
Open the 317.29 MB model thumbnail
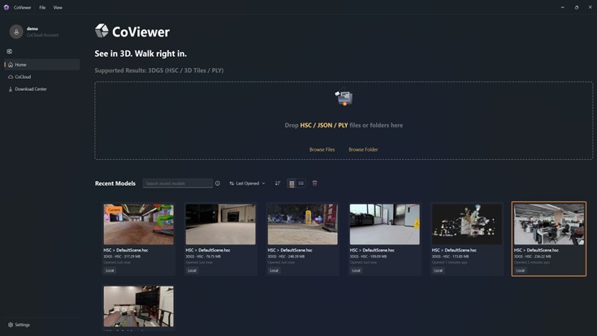pyautogui.click(x=139, y=224)
